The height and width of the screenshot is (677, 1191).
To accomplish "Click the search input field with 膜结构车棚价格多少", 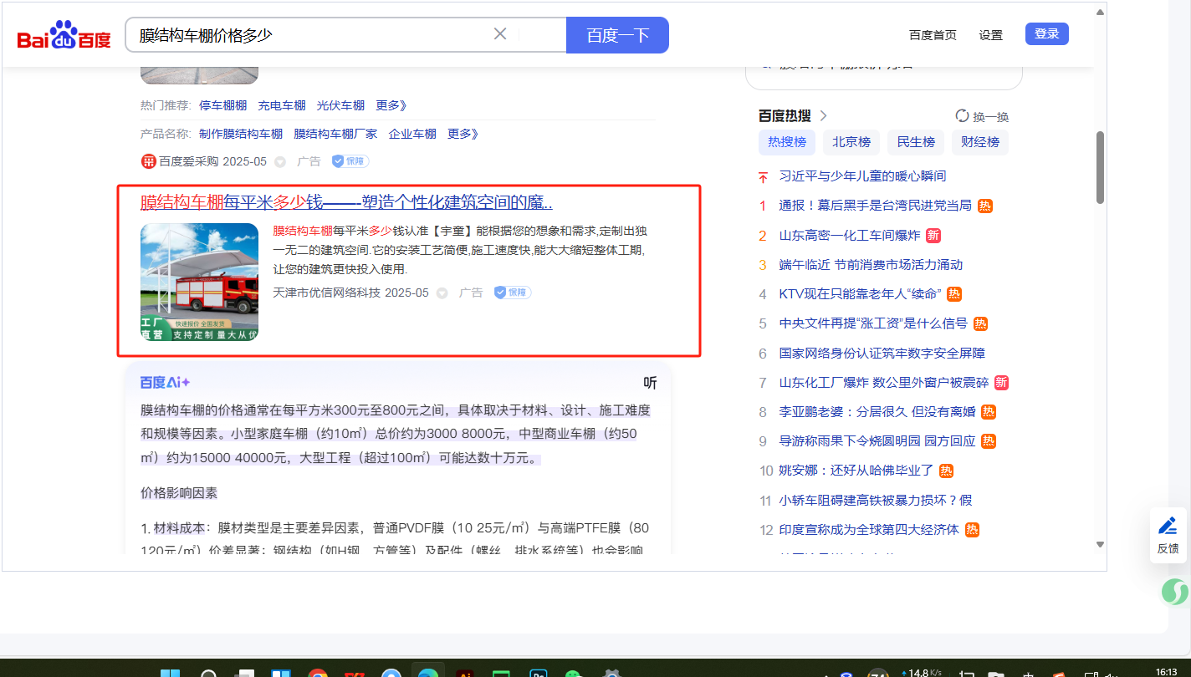I will click(309, 35).
